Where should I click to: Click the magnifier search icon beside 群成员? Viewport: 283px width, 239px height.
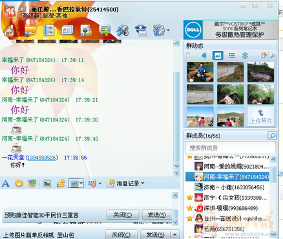coord(272,136)
